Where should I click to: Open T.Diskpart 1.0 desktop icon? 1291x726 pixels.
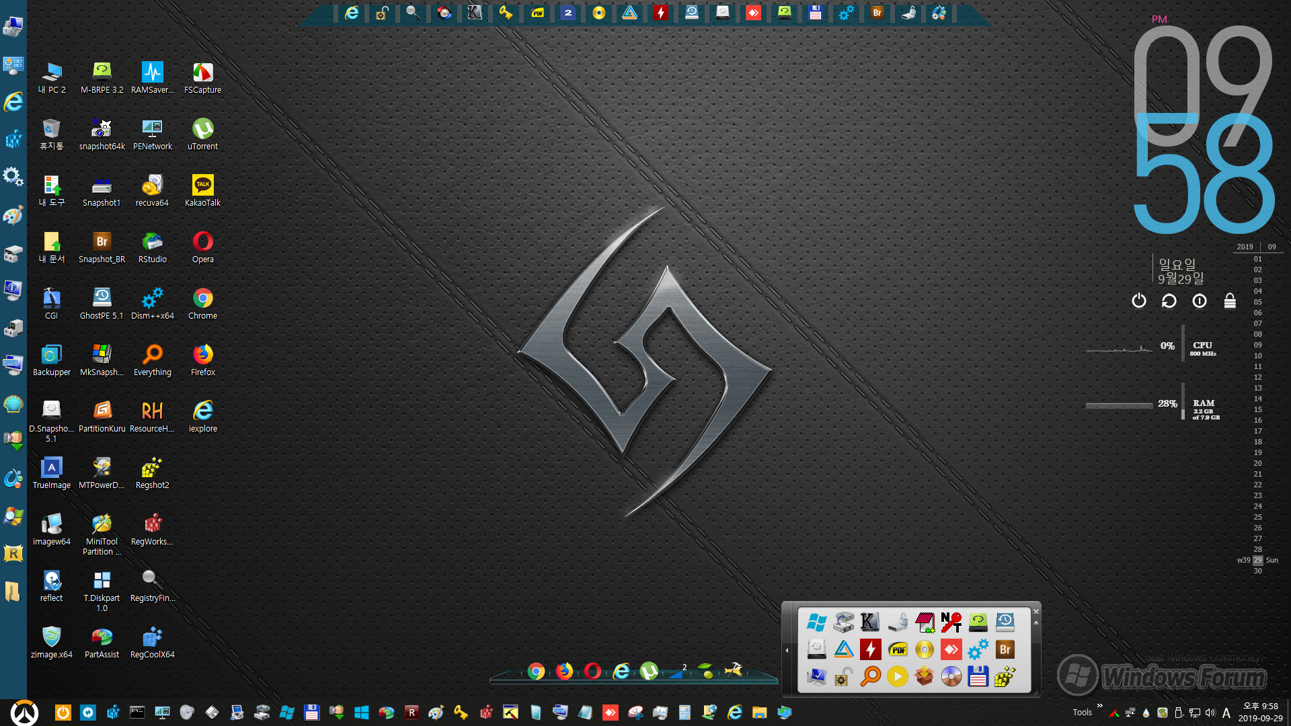coord(102,590)
